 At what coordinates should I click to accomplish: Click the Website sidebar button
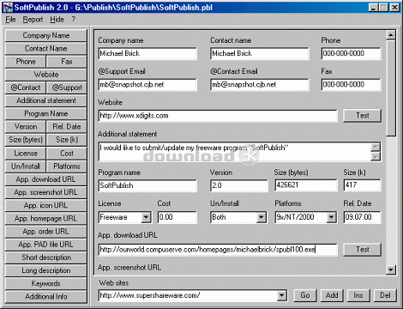point(46,75)
